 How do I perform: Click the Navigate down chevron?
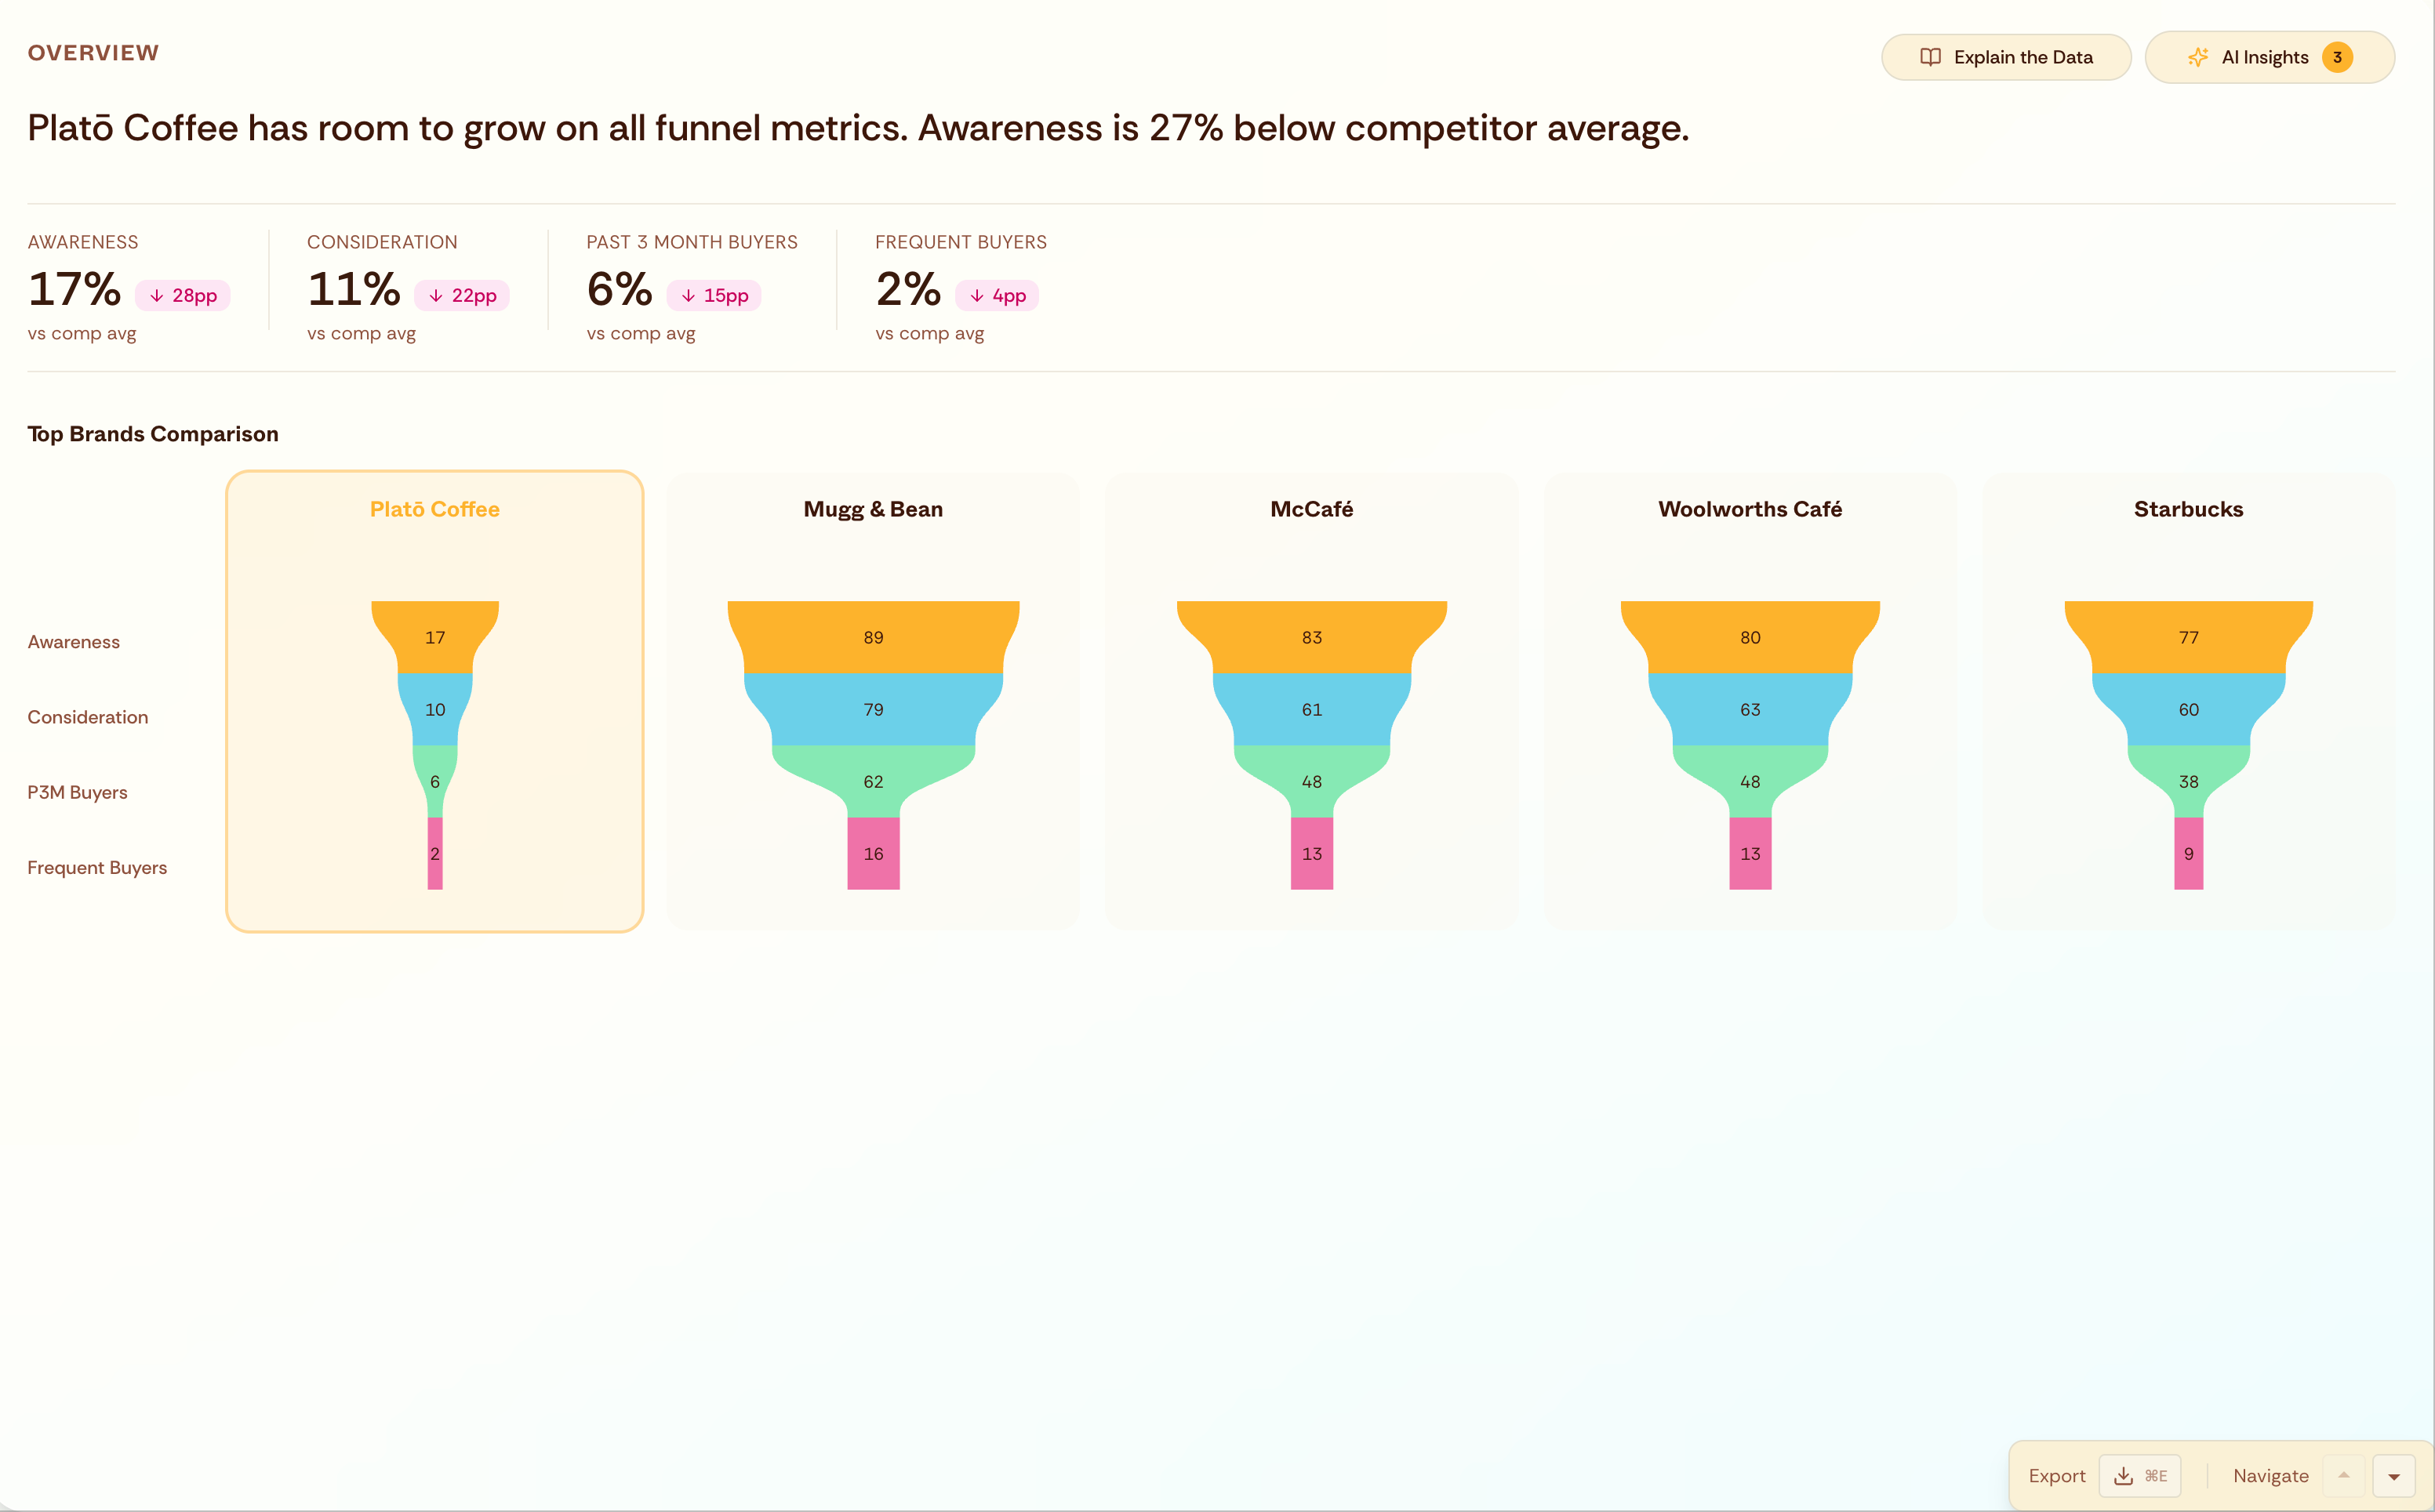coord(2396,1475)
